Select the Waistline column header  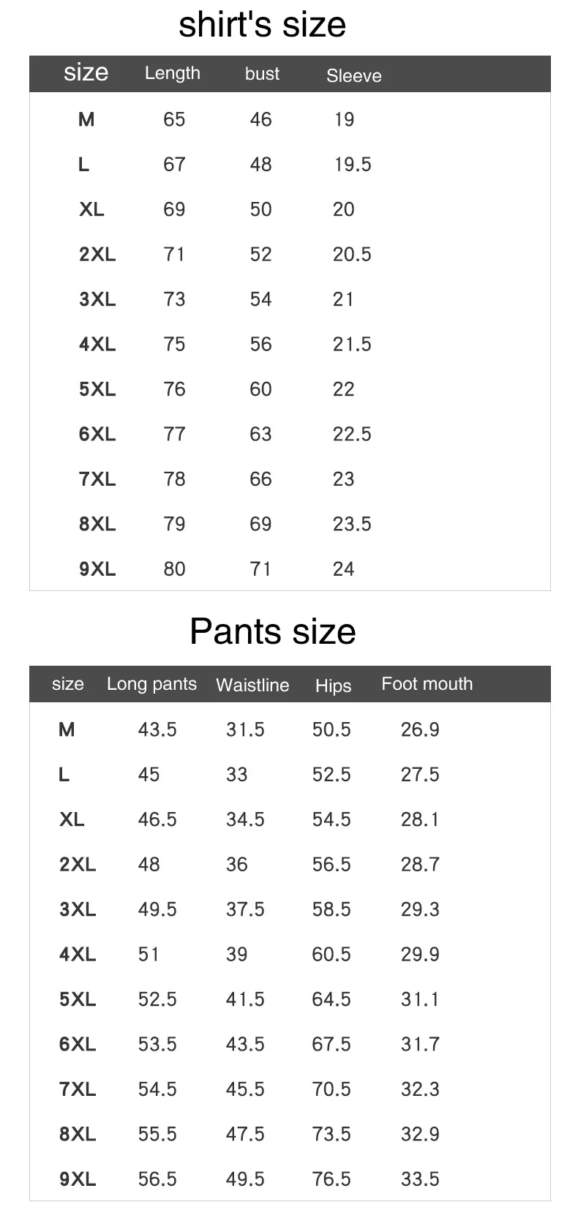tap(252, 685)
